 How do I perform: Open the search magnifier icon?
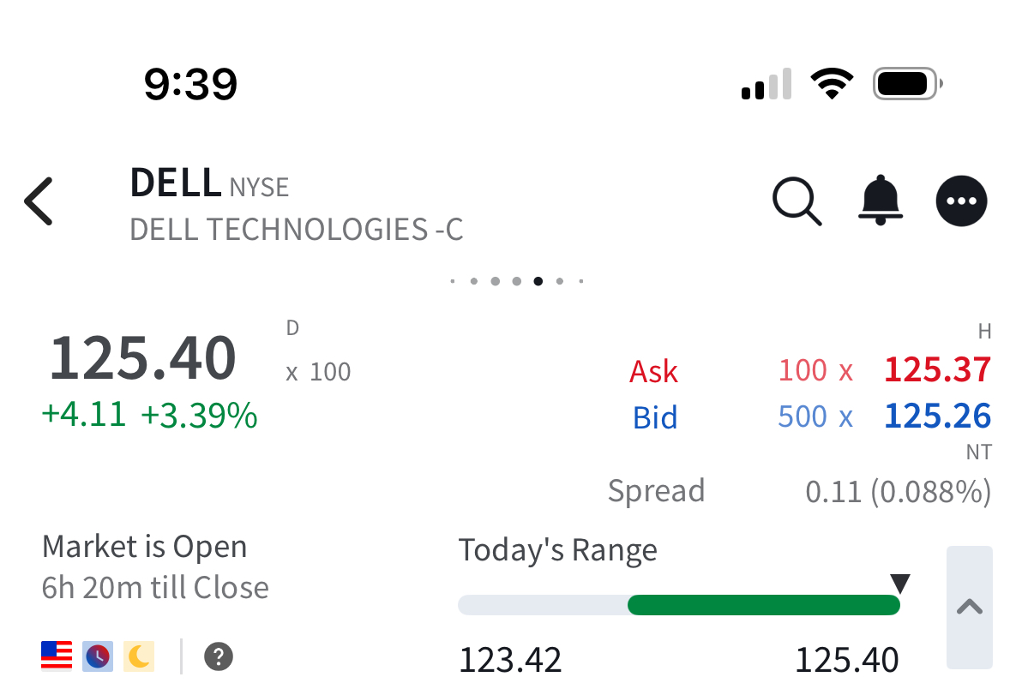(x=797, y=201)
